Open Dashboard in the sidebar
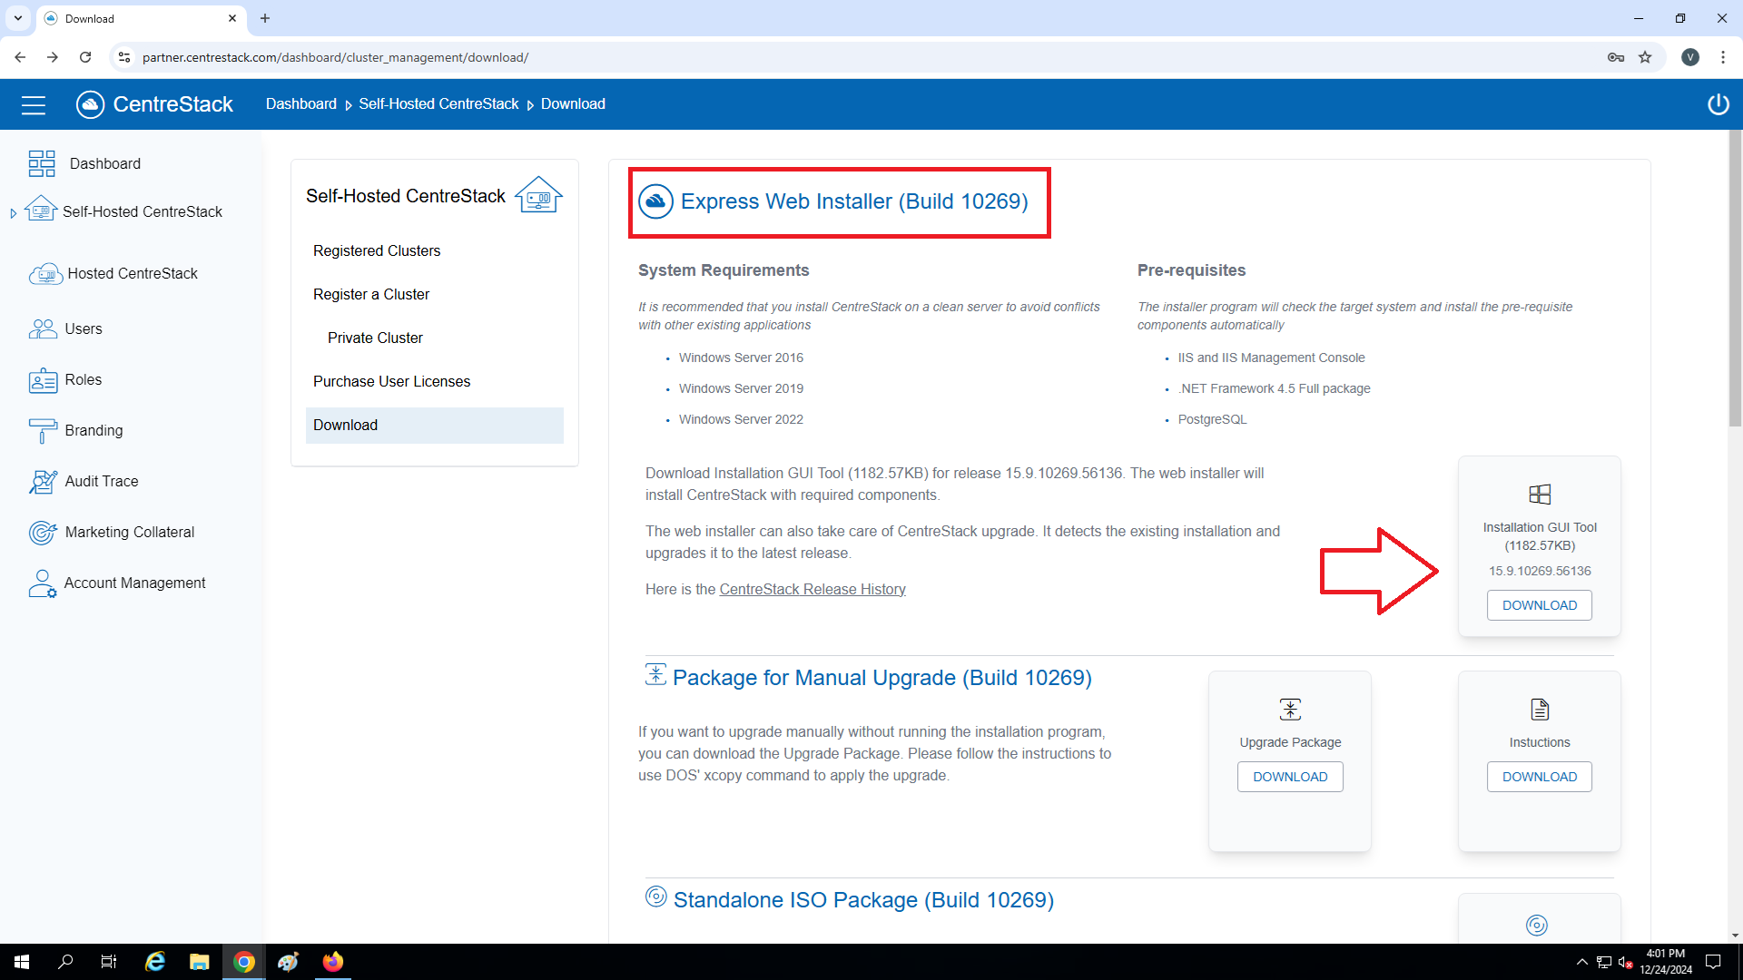 click(104, 163)
